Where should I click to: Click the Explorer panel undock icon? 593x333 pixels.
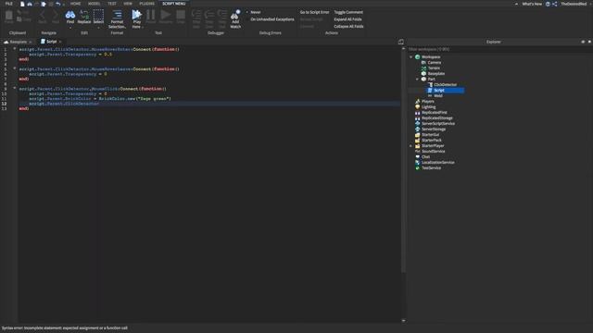[x=583, y=42]
